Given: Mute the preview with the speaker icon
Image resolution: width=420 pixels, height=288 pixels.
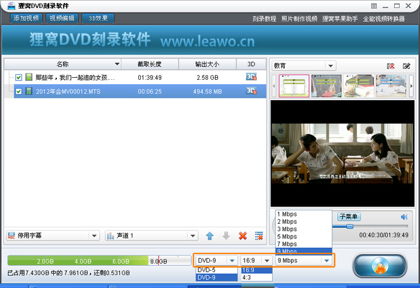Looking at the screenshot, I should tap(404, 217).
